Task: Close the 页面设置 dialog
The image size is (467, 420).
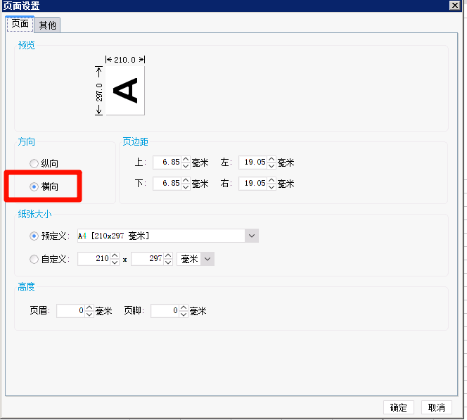Action: [455, 6]
